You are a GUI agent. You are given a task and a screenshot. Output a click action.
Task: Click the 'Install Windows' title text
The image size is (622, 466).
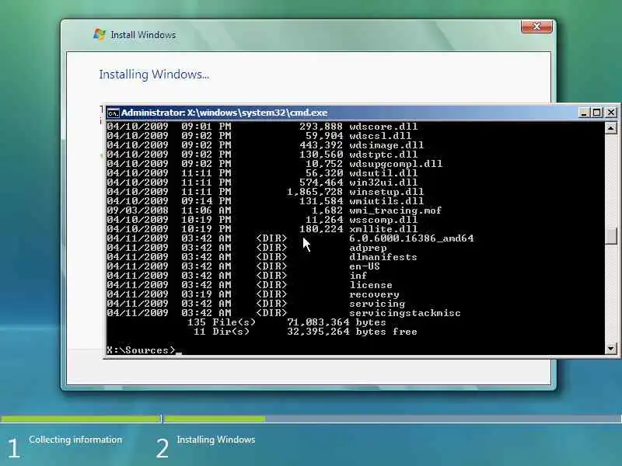(143, 35)
